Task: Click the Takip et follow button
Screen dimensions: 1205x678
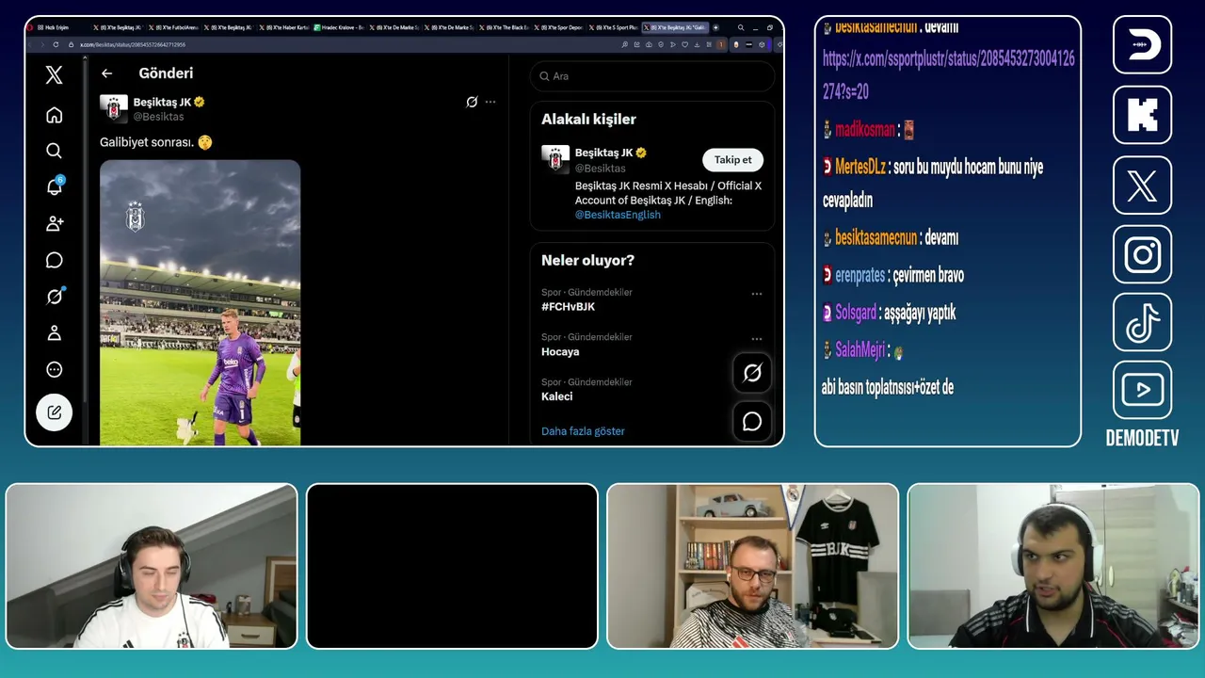Action: [732, 160]
